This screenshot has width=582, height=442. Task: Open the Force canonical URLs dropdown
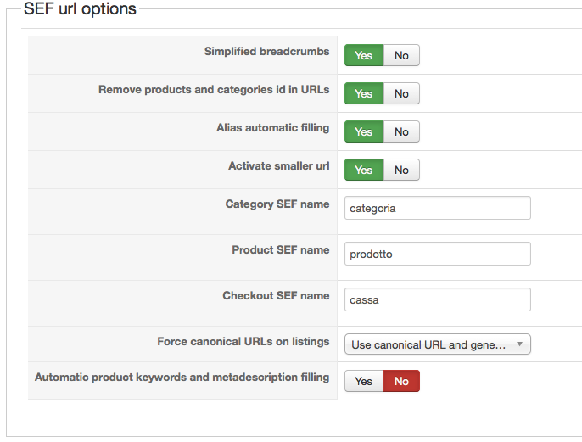[x=428, y=344]
